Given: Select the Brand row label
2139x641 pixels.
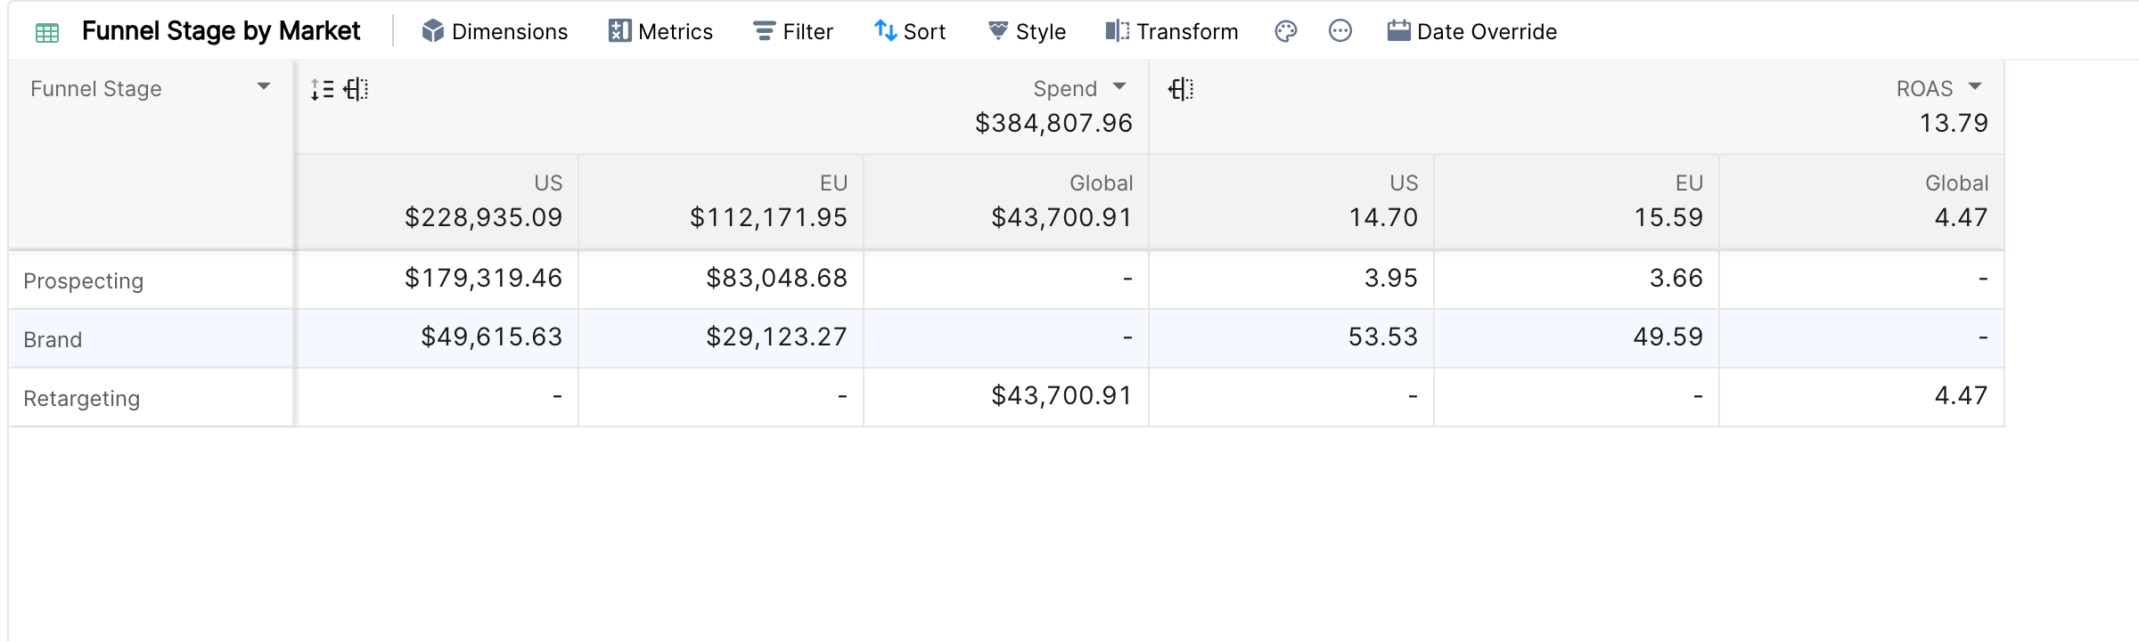Looking at the screenshot, I should pyautogui.click(x=53, y=339).
